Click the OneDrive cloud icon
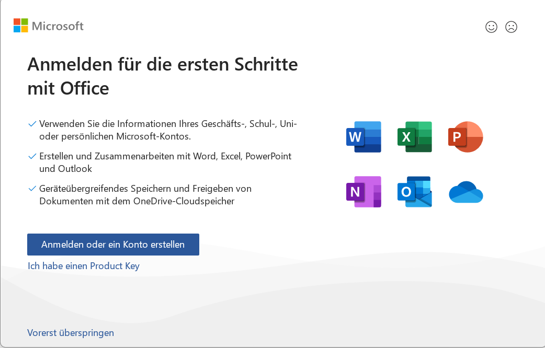This screenshot has height=348, width=545. (465, 192)
